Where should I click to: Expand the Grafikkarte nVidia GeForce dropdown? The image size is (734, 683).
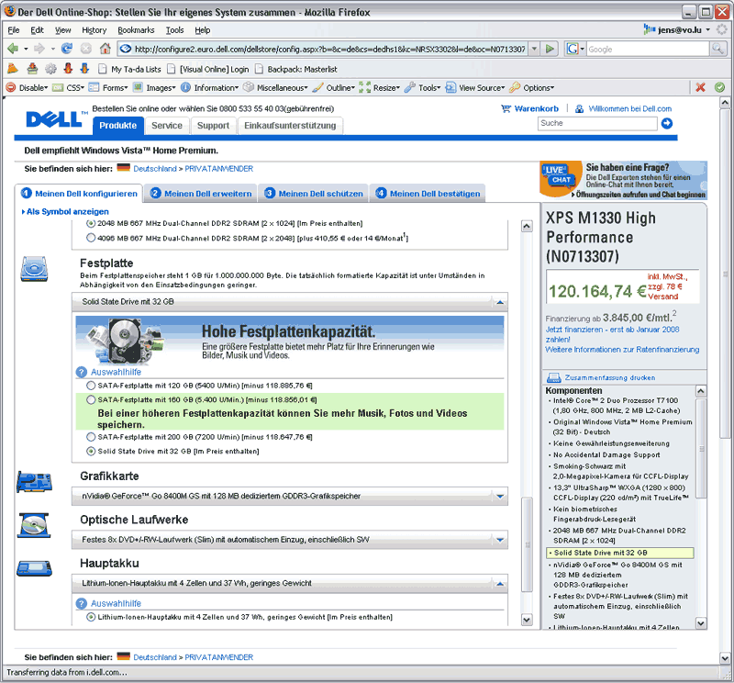[x=499, y=497]
